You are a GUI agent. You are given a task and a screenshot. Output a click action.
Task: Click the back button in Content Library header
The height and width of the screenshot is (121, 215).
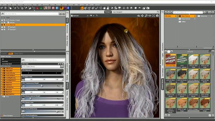(166, 12)
